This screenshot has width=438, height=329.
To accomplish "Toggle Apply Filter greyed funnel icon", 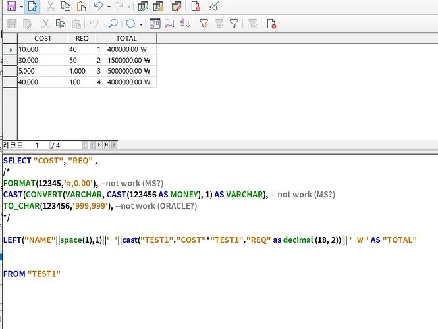I will (x=219, y=24).
